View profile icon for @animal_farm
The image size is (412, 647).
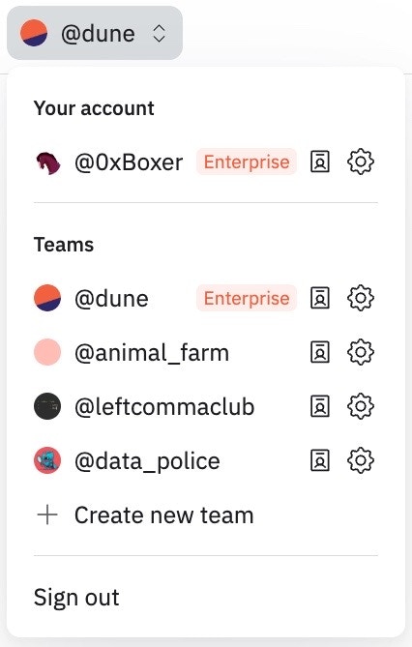[x=320, y=352]
